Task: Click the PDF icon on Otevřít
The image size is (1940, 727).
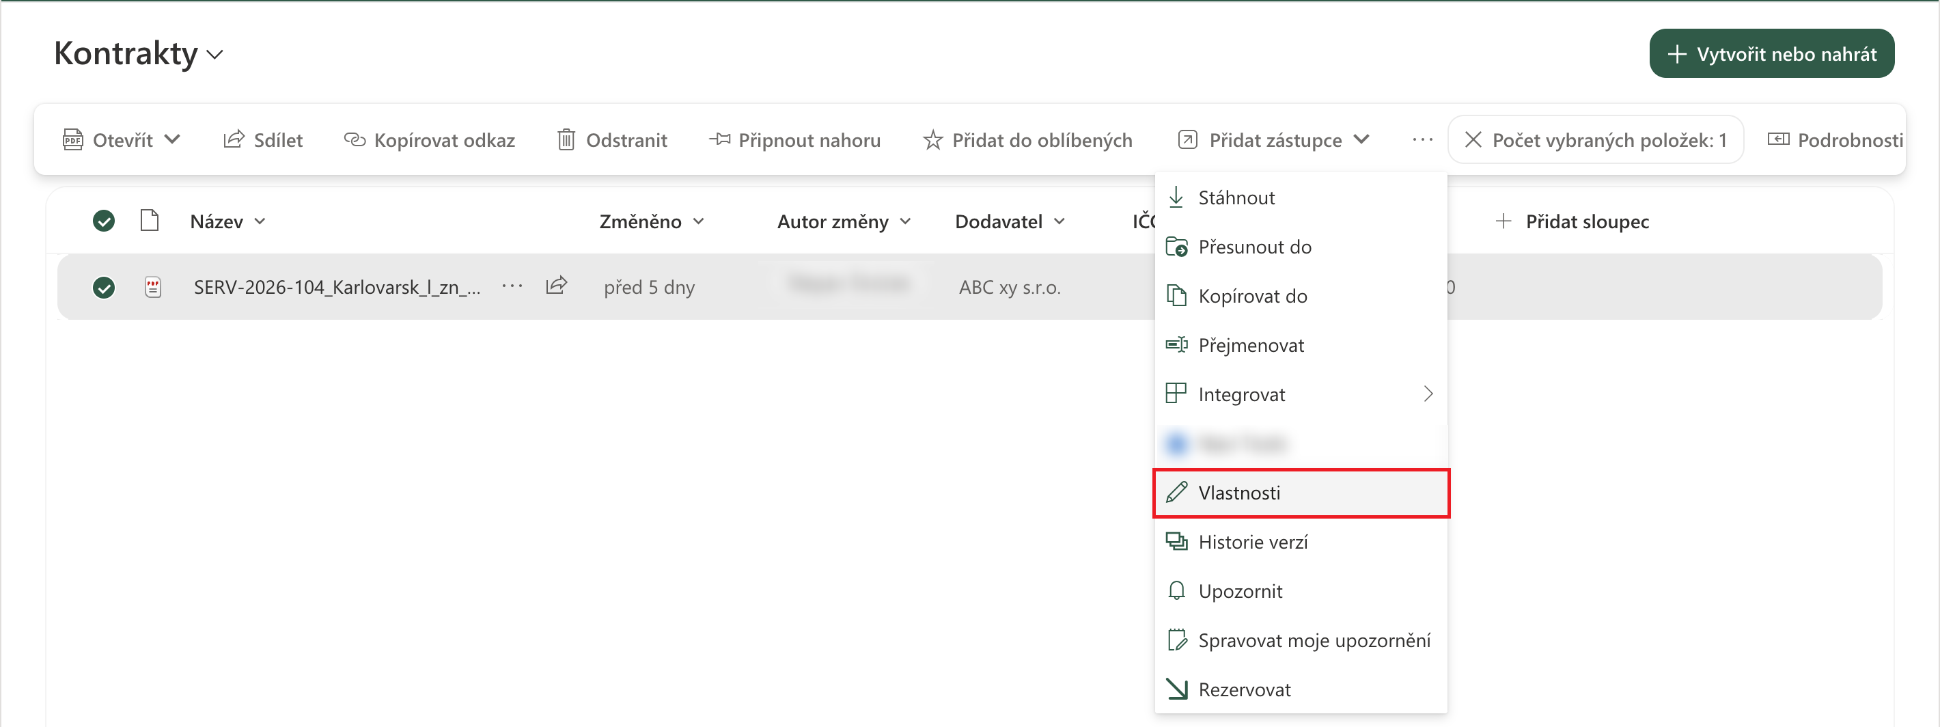Action: click(x=72, y=140)
